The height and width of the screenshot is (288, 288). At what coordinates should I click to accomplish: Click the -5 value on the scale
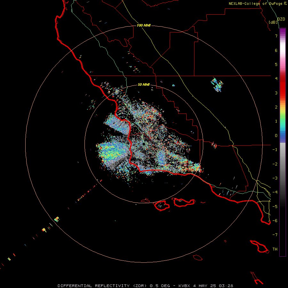pyautogui.click(x=275, y=207)
